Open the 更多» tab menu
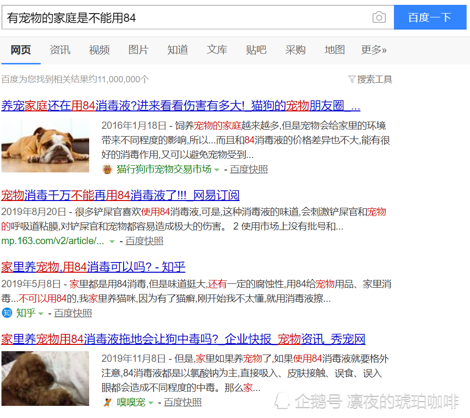This screenshot has height=418, width=470. tap(374, 50)
